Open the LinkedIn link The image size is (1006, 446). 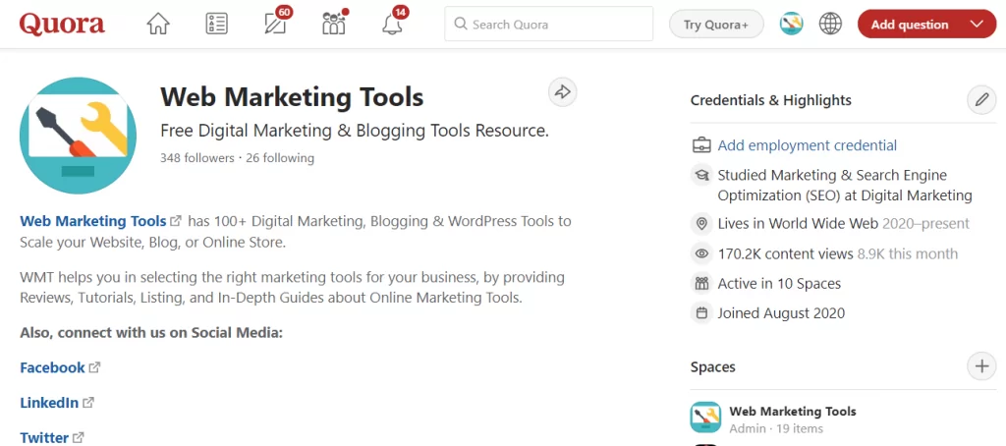49,403
